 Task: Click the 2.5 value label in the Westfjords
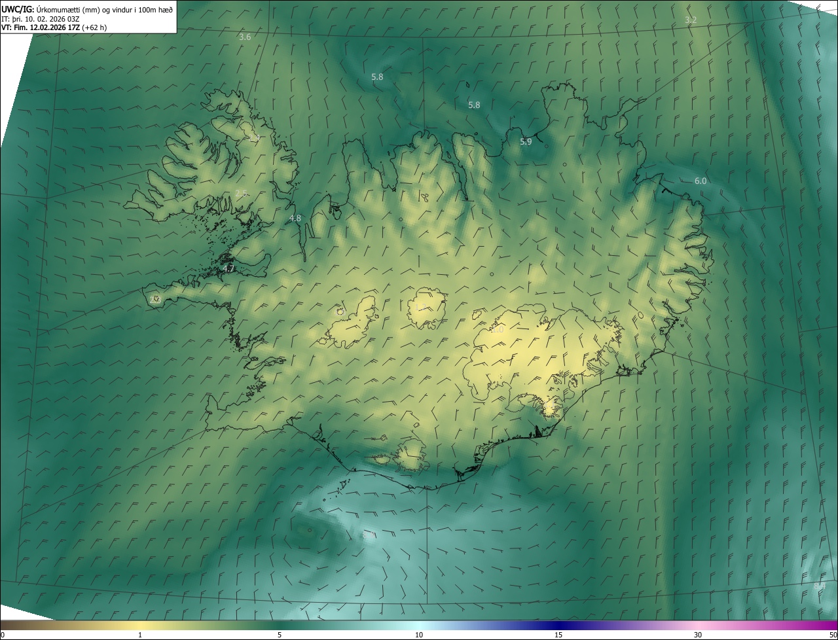(x=241, y=193)
